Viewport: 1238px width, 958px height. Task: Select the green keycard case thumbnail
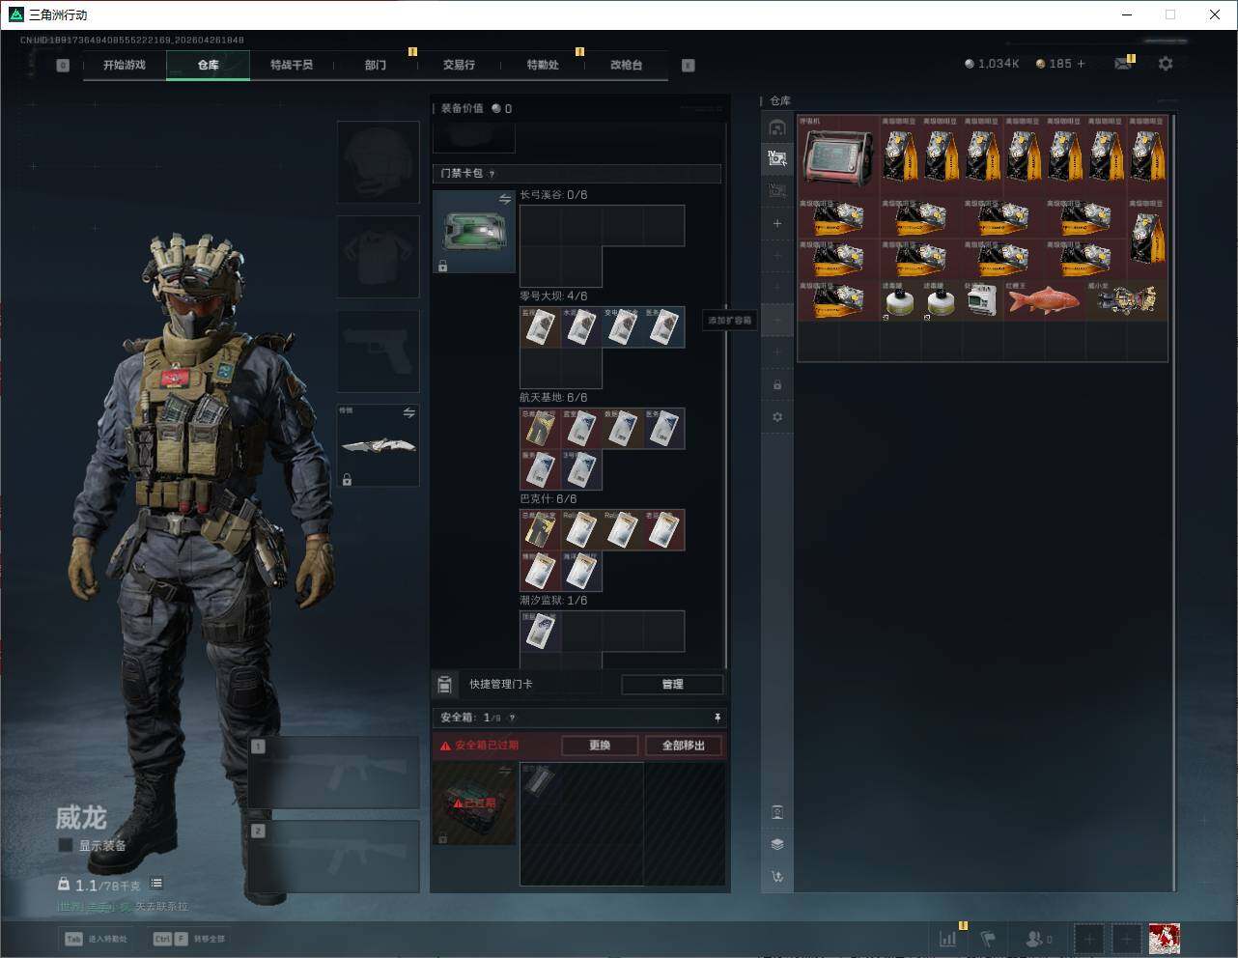[474, 232]
